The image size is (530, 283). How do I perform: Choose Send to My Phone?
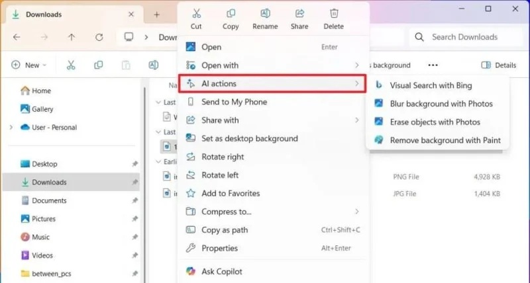[x=273, y=102]
